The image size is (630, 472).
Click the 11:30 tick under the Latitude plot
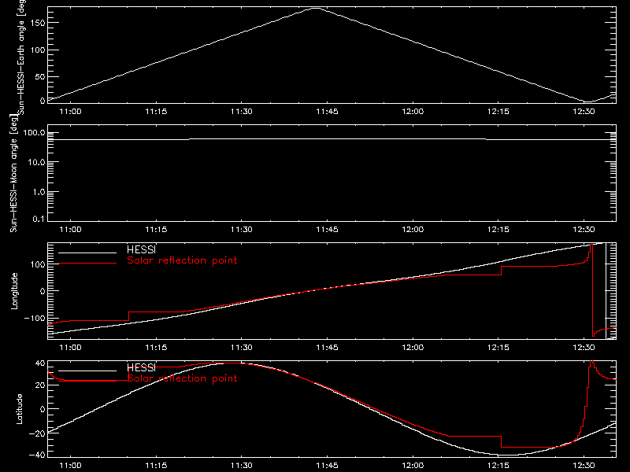tap(242, 466)
